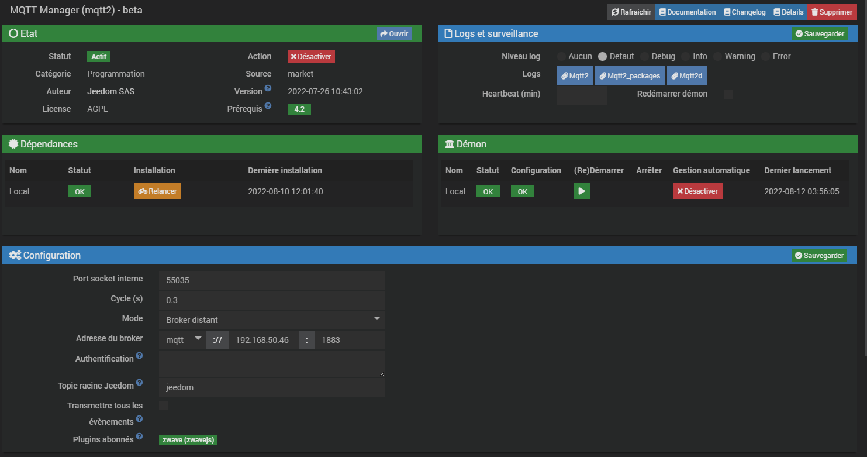
Task: Click Sauvegarder in the Configuration panel
Action: click(x=819, y=256)
